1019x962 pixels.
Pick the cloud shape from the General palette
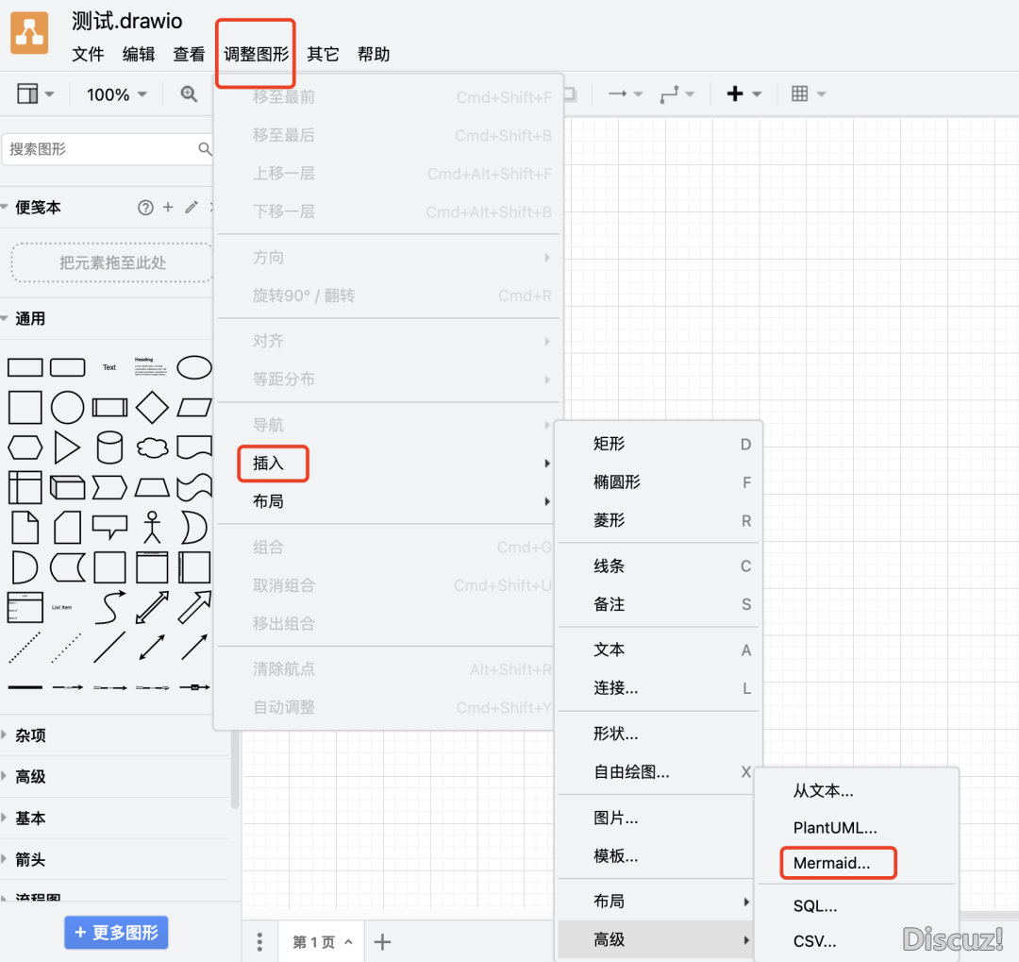click(152, 447)
